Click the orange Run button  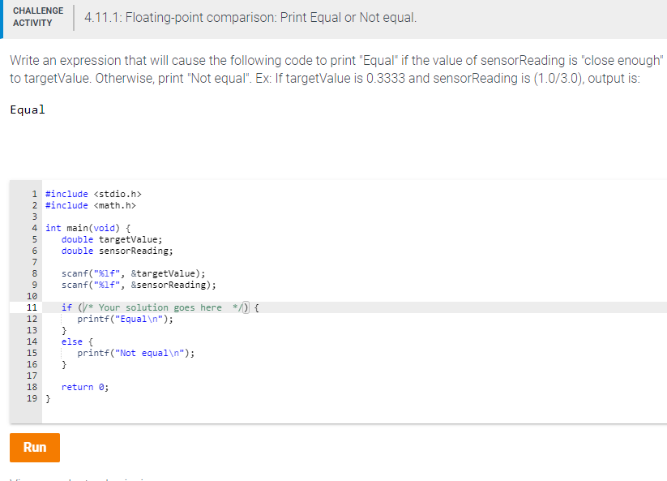point(34,447)
